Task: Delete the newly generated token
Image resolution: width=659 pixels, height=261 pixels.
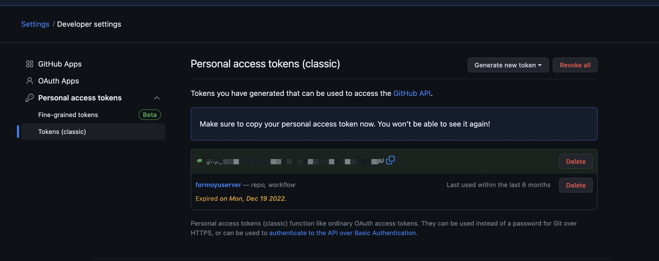Action: point(576,161)
